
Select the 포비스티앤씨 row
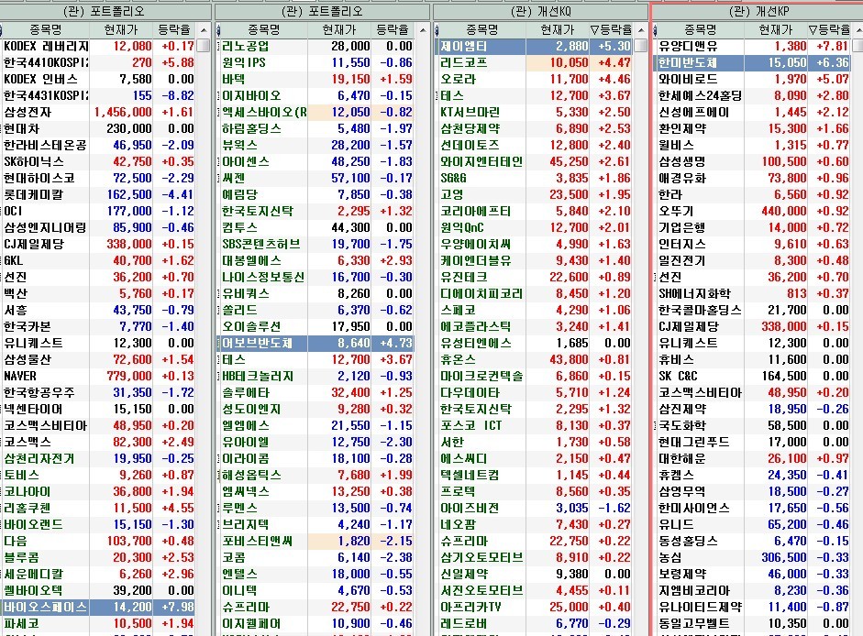pyautogui.click(x=317, y=542)
